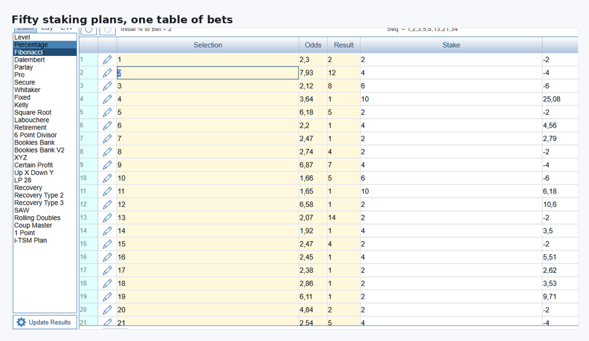Screen dimensions: 589x341
Task: Click the pencil icon in row 13
Action: tap(107, 218)
